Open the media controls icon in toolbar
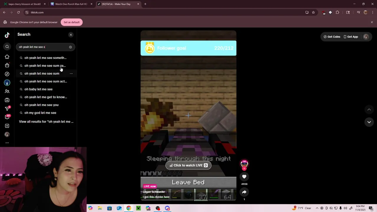Image resolution: width=377 pixels, height=212 pixels. pyautogui.click(x=358, y=12)
